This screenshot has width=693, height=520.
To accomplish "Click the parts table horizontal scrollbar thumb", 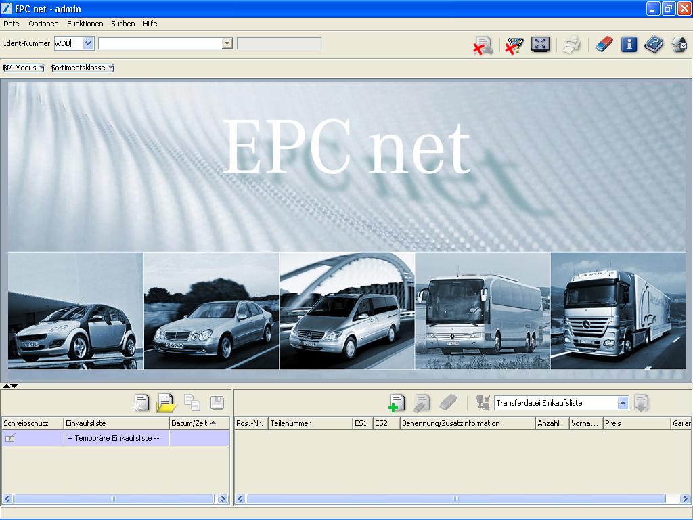I will click(455, 499).
